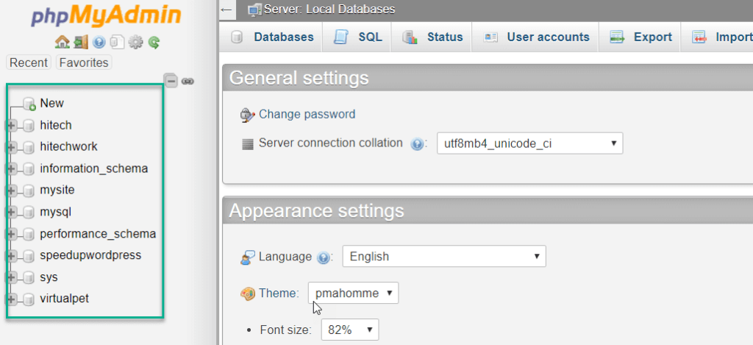Click the virtualpet database cylinder icon
The height and width of the screenshot is (345, 753).
[x=29, y=299]
